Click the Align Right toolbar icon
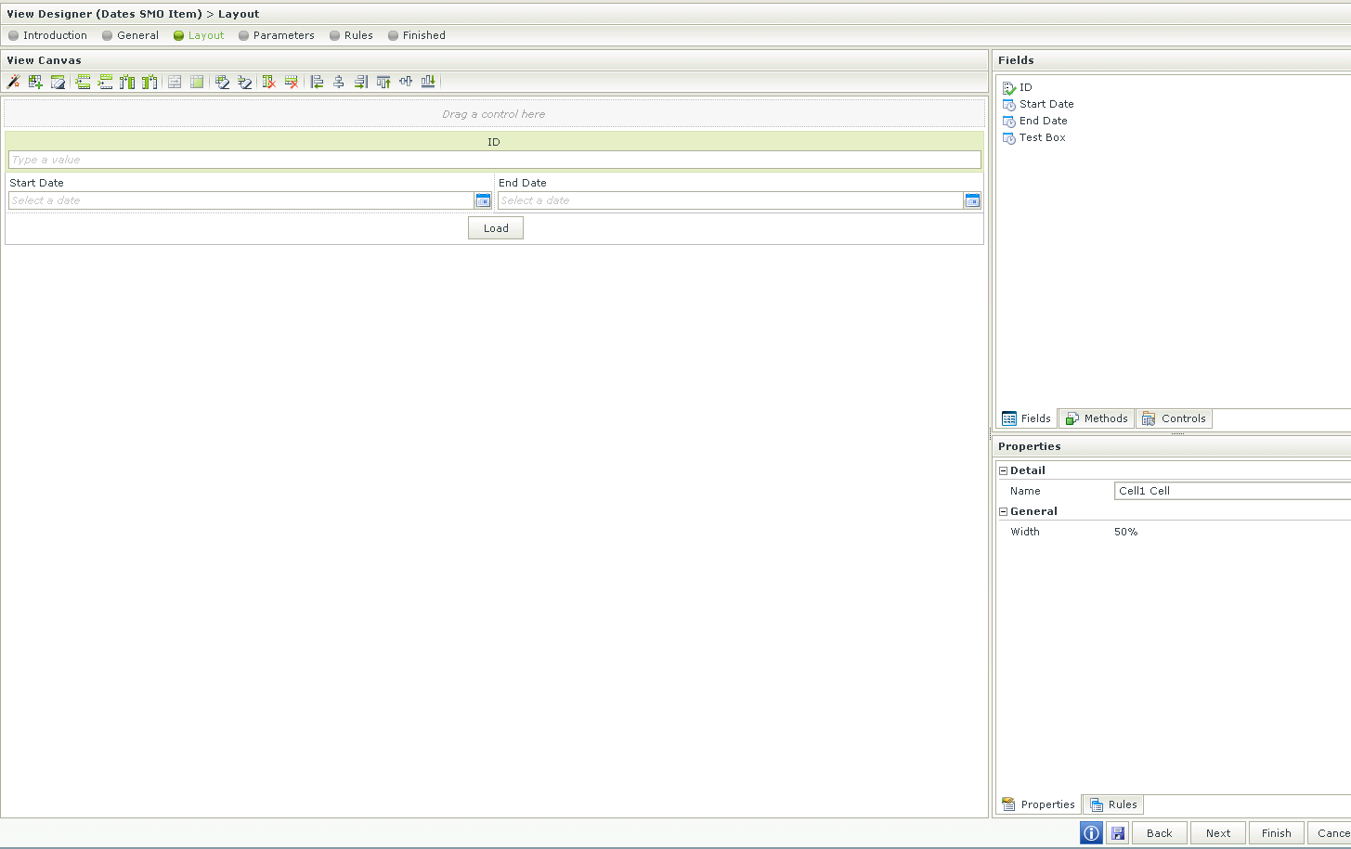 [361, 82]
